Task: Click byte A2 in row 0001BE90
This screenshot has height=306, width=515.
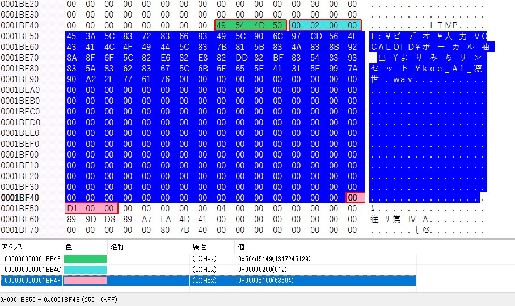Action: [91, 79]
